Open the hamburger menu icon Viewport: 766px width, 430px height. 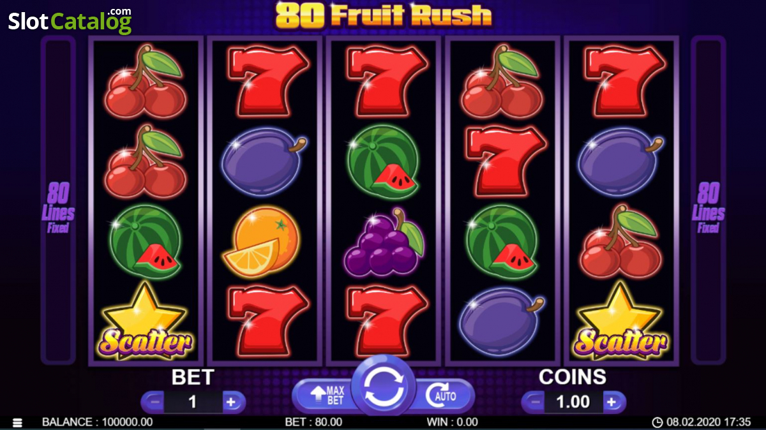coord(17,422)
